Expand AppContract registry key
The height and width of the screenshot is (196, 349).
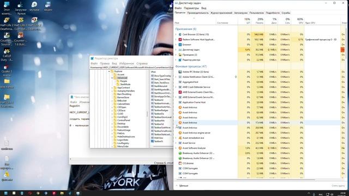click(112, 88)
